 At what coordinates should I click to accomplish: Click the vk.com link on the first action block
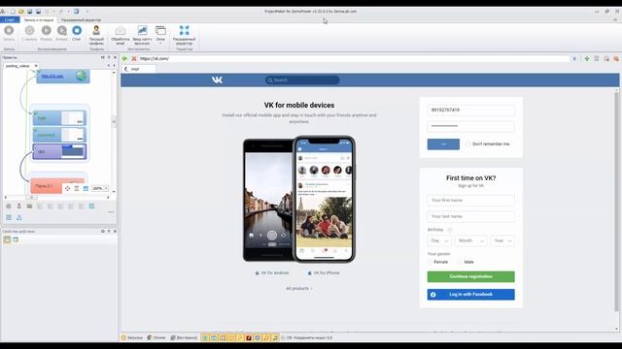click(x=52, y=76)
